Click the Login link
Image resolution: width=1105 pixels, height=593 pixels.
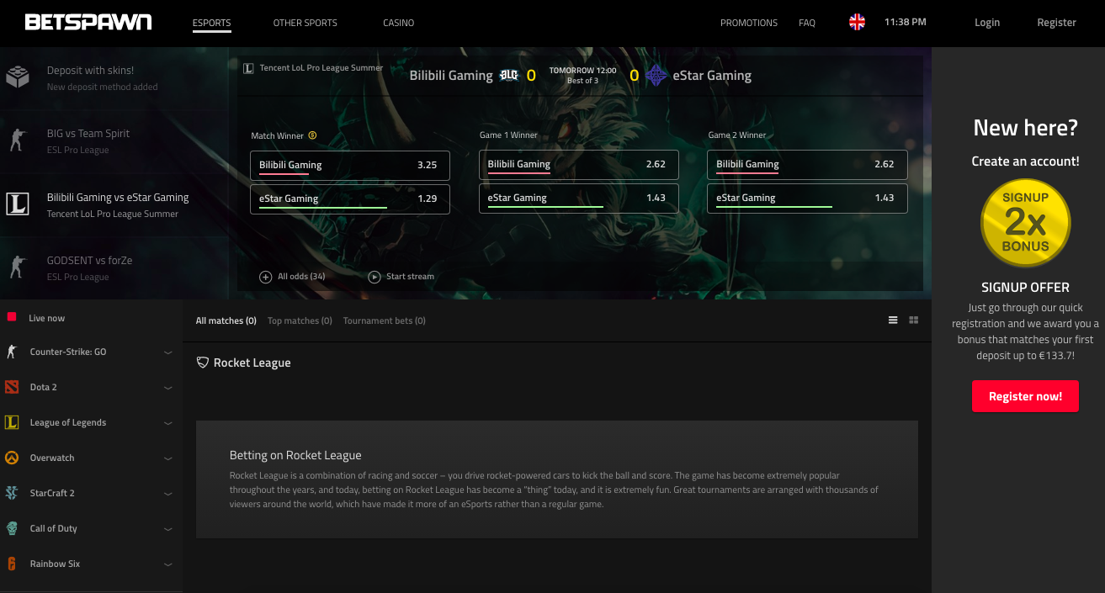click(x=987, y=23)
